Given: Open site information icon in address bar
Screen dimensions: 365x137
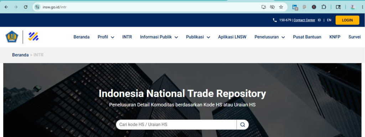Looking at the screenshot, I should coord(37,7).
